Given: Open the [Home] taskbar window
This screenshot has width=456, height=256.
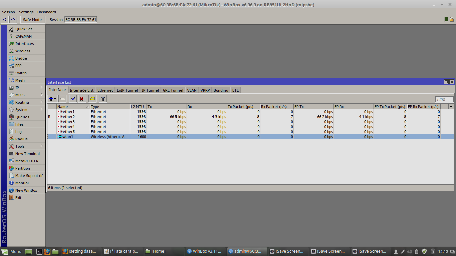Looking at the screenshot, I should coord(164,251).
